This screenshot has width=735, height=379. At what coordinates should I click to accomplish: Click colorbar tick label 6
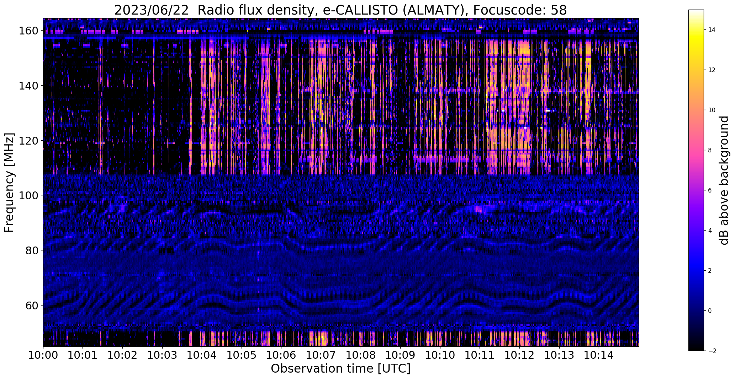710,190
